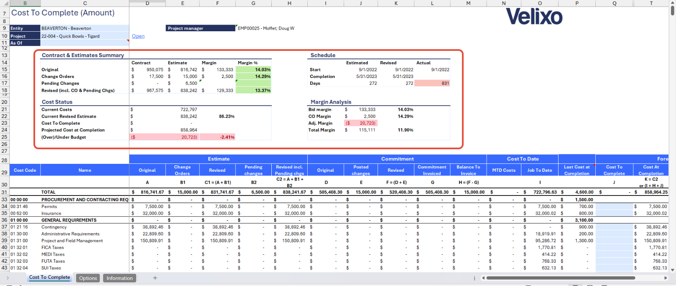
Task: Select the Entity value 'BEAVERTON - Beaverton' cell
Action: (x=85, y=28)
